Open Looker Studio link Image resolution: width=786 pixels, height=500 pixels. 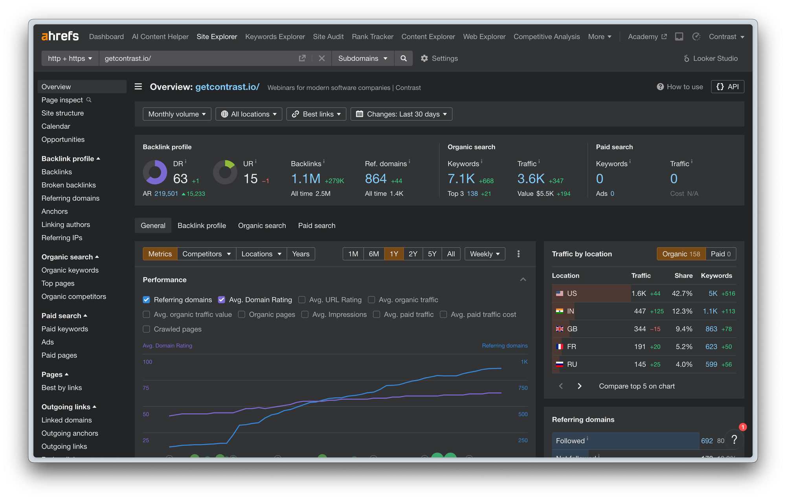point(711,58)
